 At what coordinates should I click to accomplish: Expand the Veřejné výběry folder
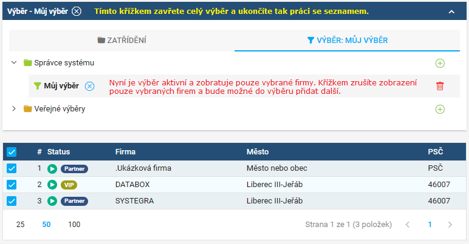click(14, 109)
